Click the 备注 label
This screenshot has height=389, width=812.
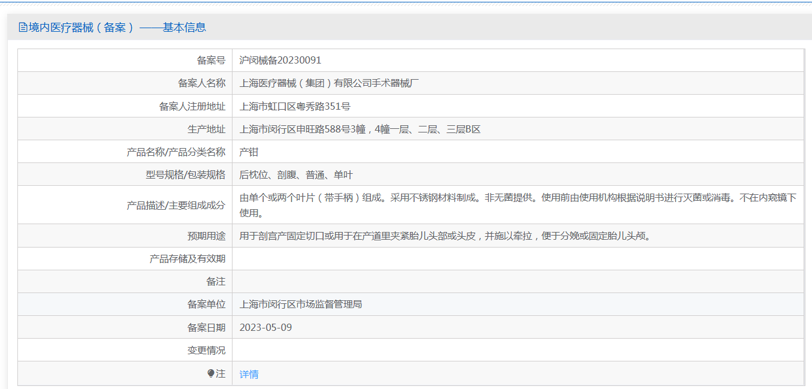point(216,281)
